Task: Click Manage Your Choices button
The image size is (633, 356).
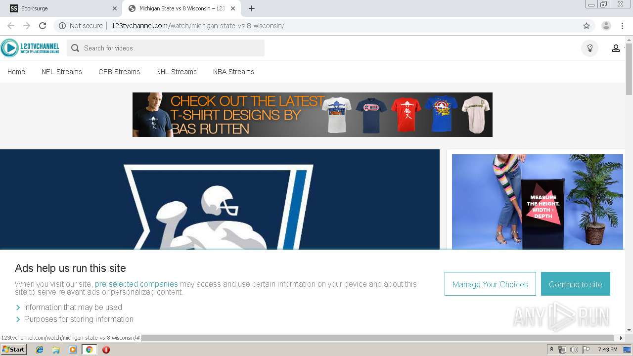Action: (490, 284)
